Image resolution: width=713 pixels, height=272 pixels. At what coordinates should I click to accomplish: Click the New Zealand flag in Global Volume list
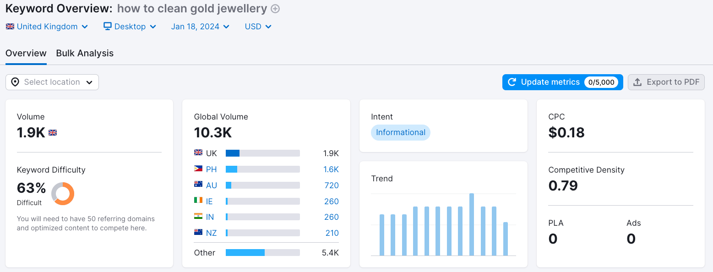click(198, 233)
